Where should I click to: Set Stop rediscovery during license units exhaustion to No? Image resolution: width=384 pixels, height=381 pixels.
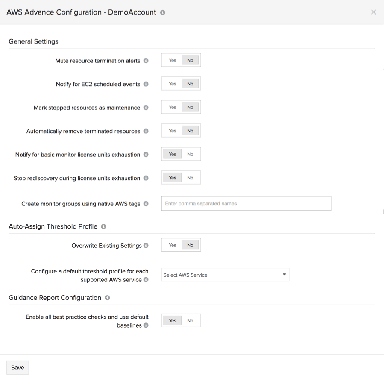click(x=190, y=177)
